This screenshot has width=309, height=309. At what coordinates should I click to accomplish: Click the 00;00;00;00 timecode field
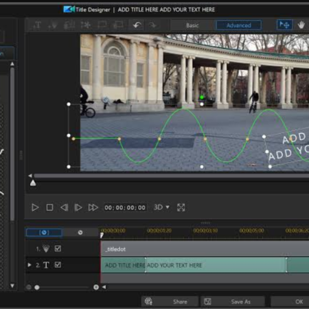click(125, 207)
